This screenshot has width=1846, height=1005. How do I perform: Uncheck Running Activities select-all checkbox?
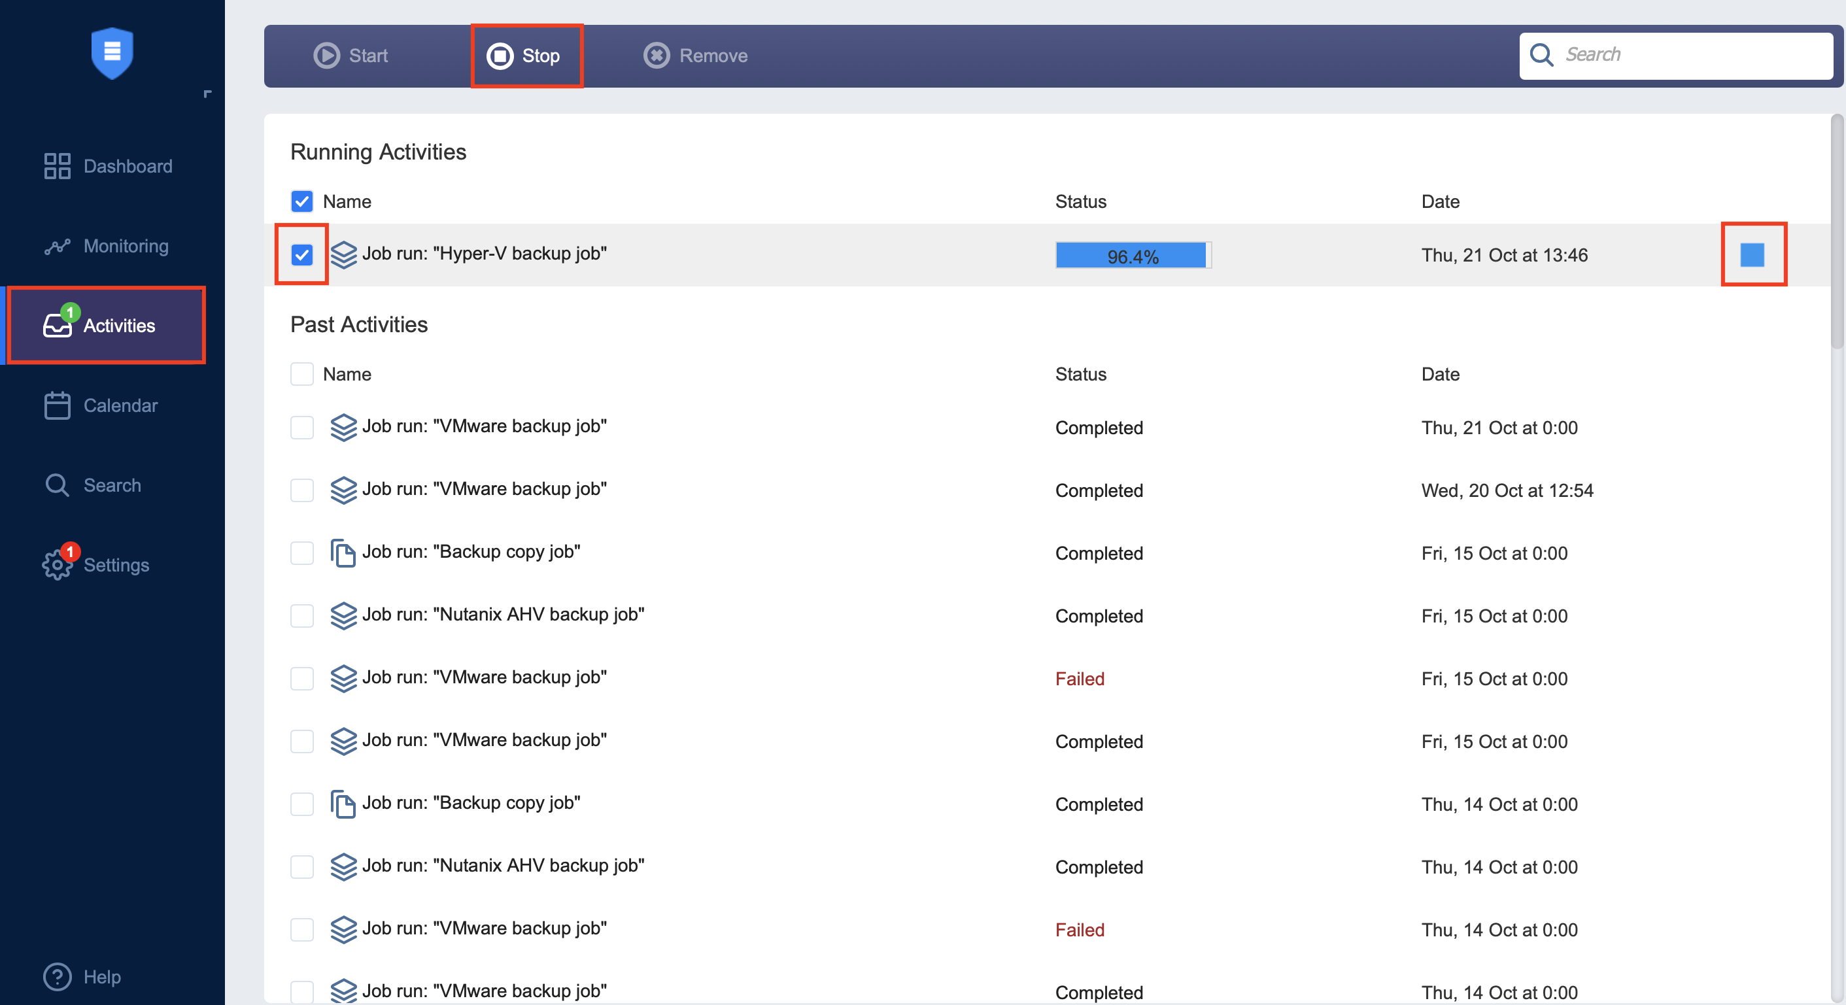coord(301,201)
